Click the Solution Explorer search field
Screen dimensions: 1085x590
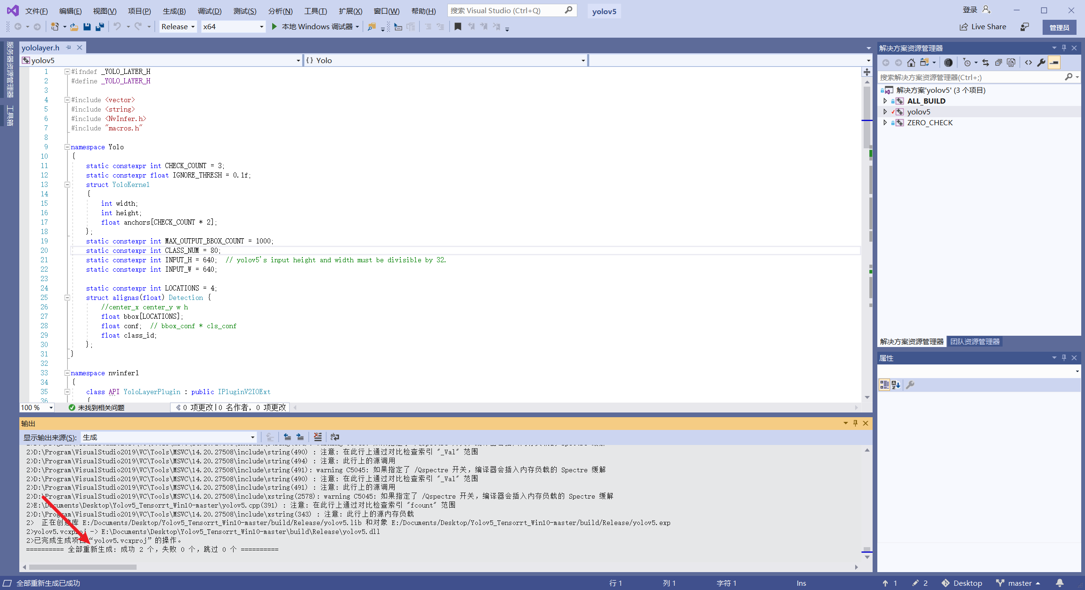979,77
